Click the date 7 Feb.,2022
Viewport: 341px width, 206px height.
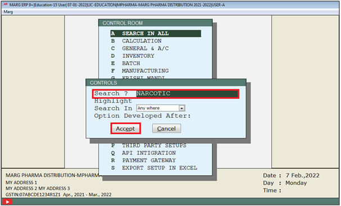[302, 175]
